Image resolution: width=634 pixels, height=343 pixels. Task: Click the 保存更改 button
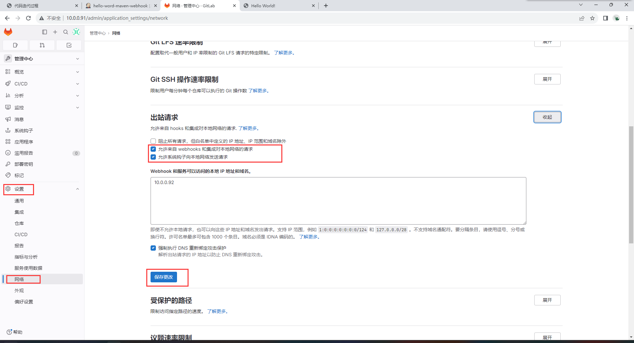pyautogui.click(x=163, y=277)
